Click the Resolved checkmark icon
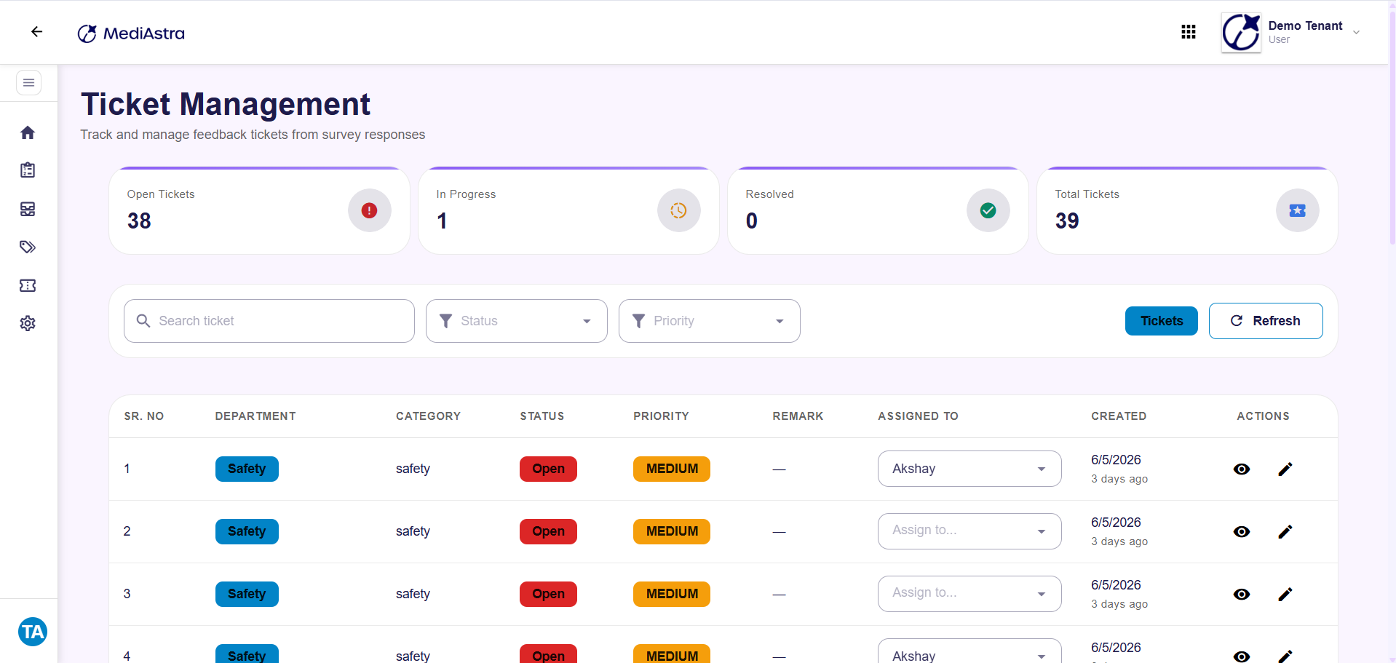1396x663 pixels. [988, 210]
